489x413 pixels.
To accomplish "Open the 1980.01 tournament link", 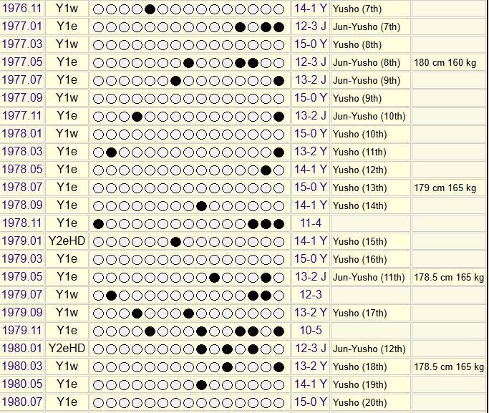I will [x=21, y=348].
